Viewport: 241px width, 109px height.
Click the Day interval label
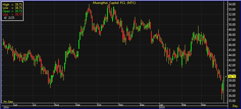[235, 105]
